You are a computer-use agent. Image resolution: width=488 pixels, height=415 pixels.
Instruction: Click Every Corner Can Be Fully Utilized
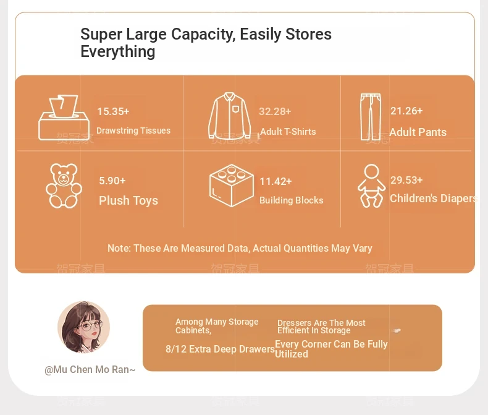(331, 349)
